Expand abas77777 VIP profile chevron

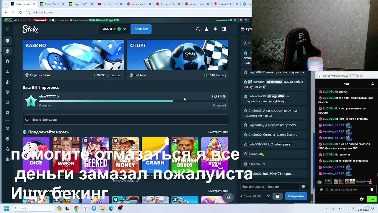coord(58,96)
